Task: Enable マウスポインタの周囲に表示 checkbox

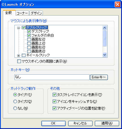Action: [x=19, y=61]
